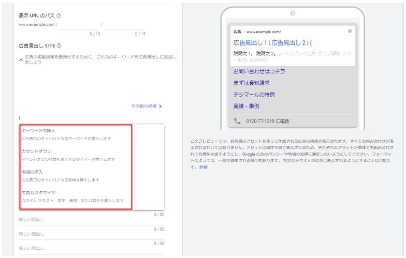
Task: Click 実績・事例 sitelink in preview
Action: point(246,107)
